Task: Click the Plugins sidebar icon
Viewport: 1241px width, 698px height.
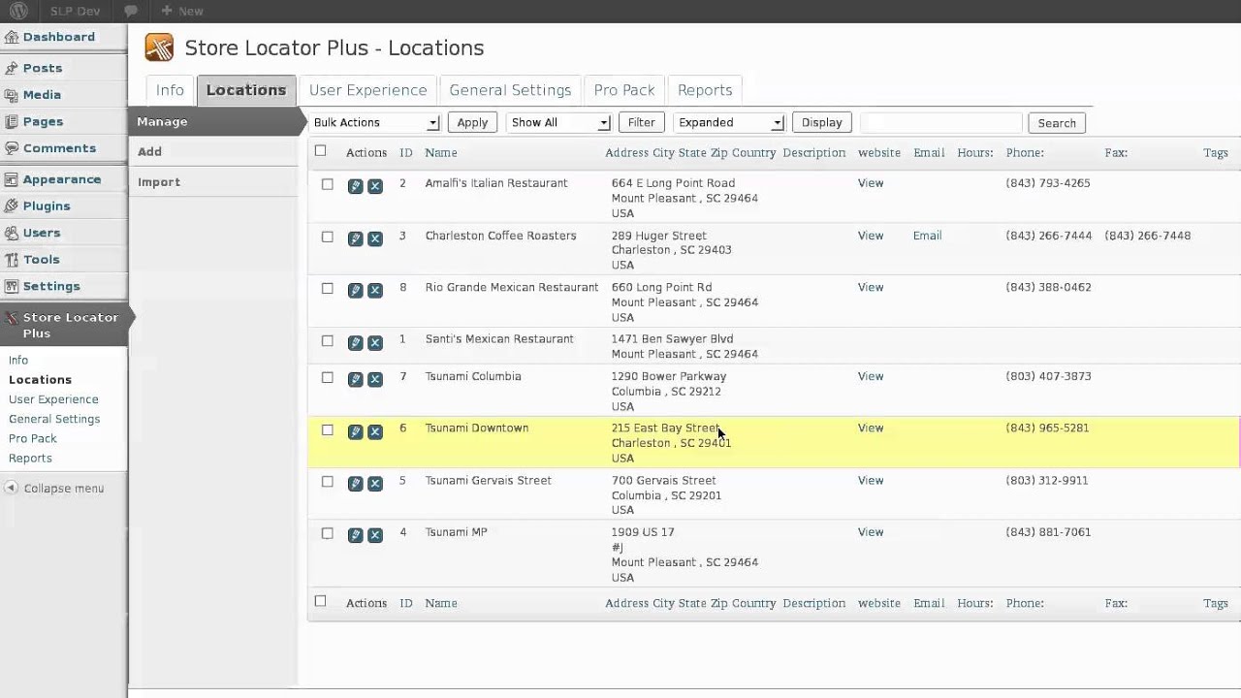Action: coord(12,206)
